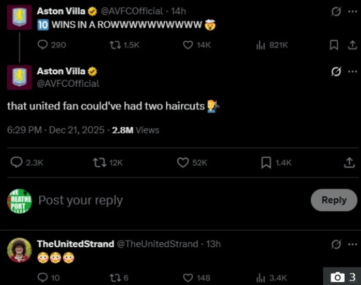The image size is (361, 285).
Task: Bookmark the '10 WINS IN A ROW' tweet
Action: coord(334,45)
